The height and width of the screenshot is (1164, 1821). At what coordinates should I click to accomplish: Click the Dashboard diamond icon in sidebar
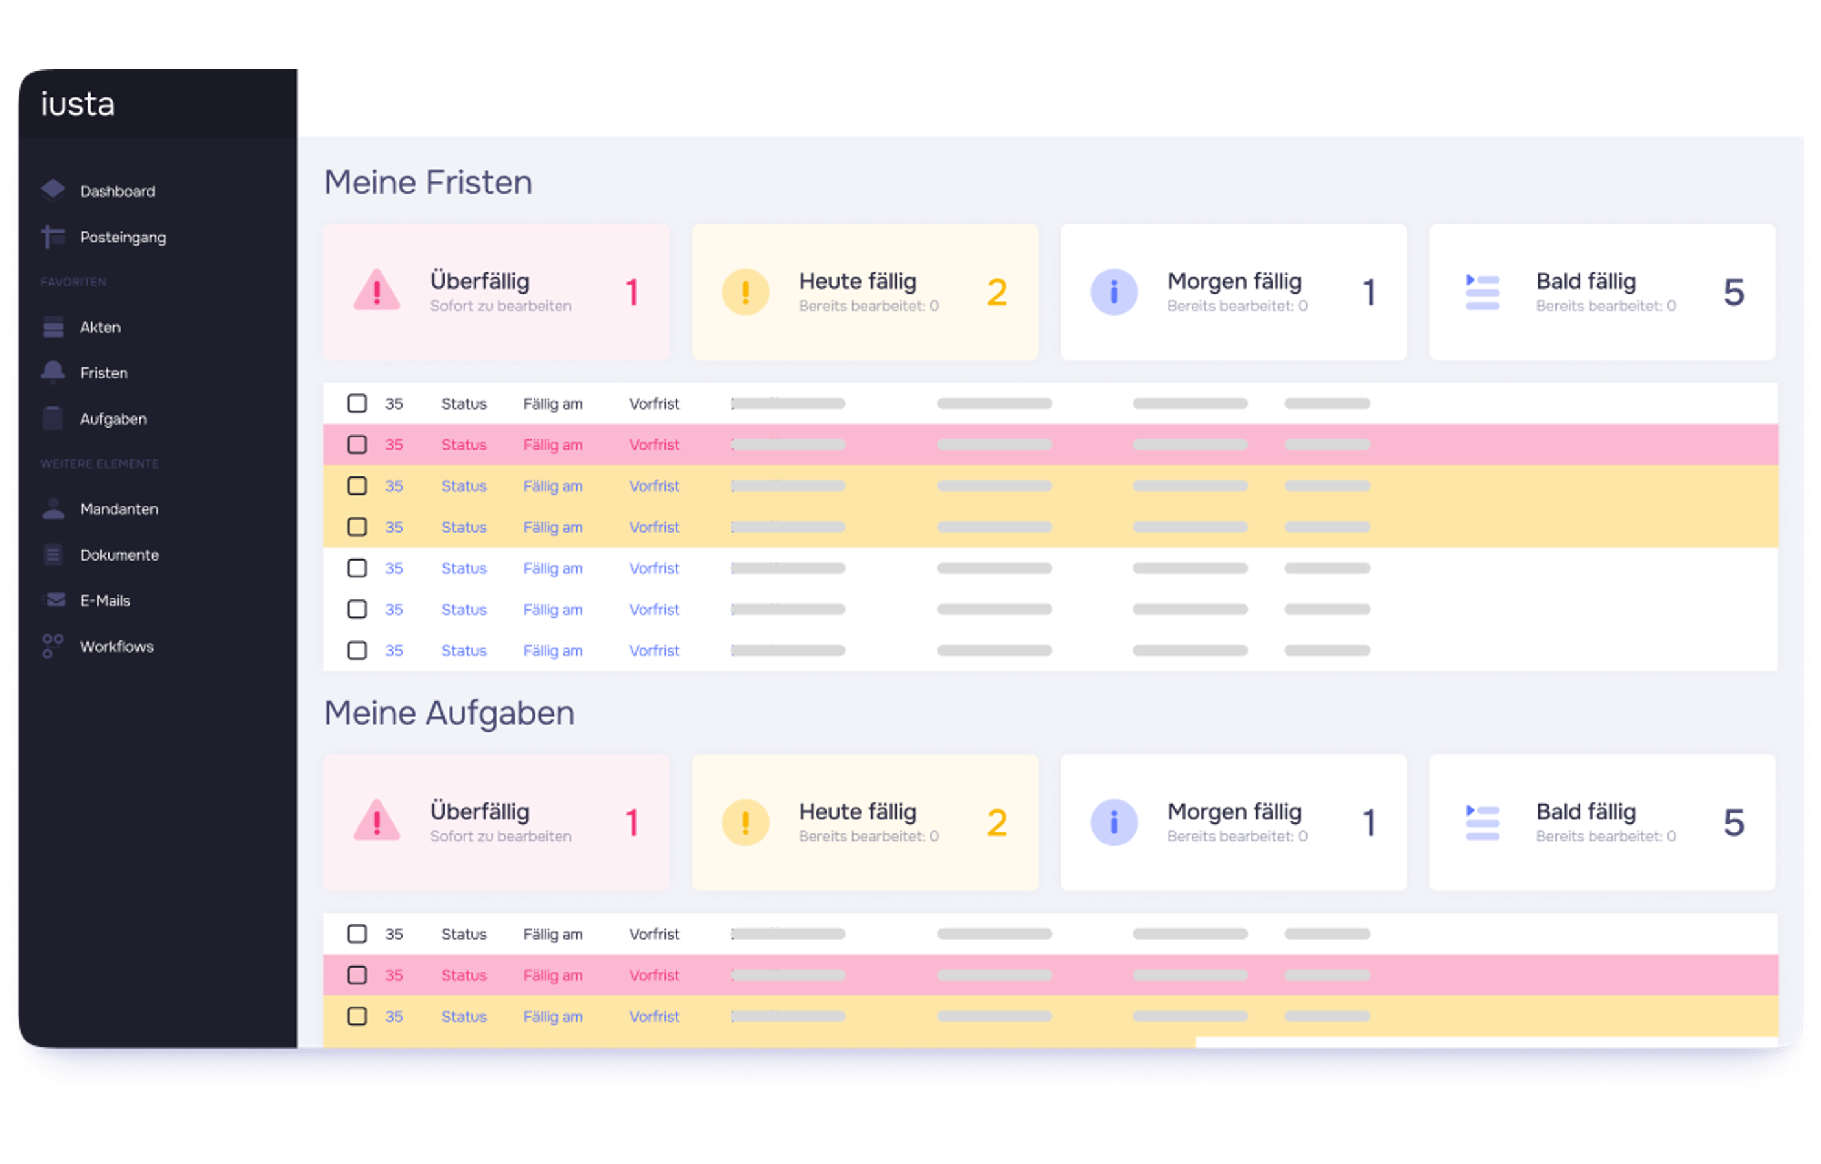pos(53,191)
